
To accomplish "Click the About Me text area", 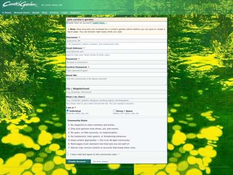I will click(x=116, y=81).
